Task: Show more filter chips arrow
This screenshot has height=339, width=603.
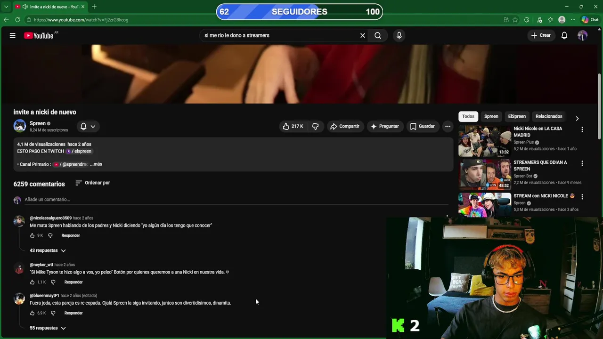Action: click(x=577, y=119)
